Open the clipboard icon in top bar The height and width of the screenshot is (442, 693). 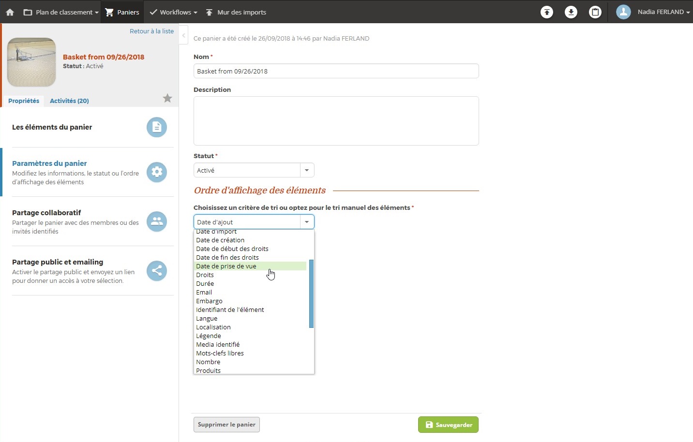coord(595,12)
